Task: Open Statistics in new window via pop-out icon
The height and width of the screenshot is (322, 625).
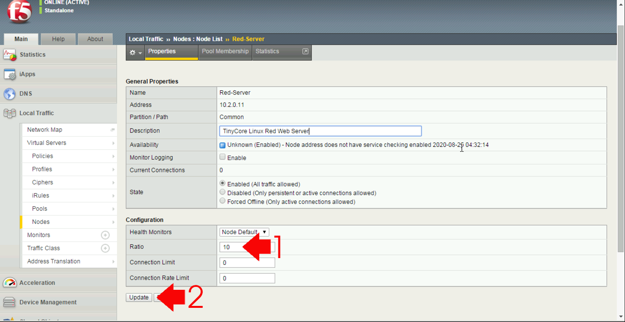Action: 305,51
